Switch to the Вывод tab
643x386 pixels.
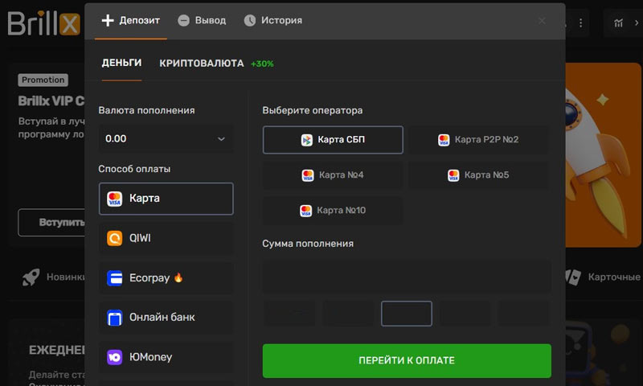tap(202, 20)
